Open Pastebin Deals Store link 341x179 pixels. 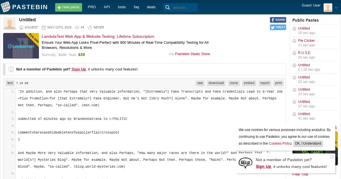tap(192, 54)
